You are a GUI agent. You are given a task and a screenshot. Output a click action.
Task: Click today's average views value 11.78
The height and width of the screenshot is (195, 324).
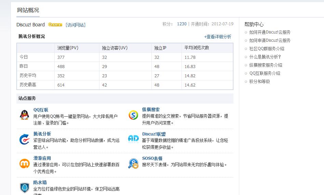[x=190, y=57]
